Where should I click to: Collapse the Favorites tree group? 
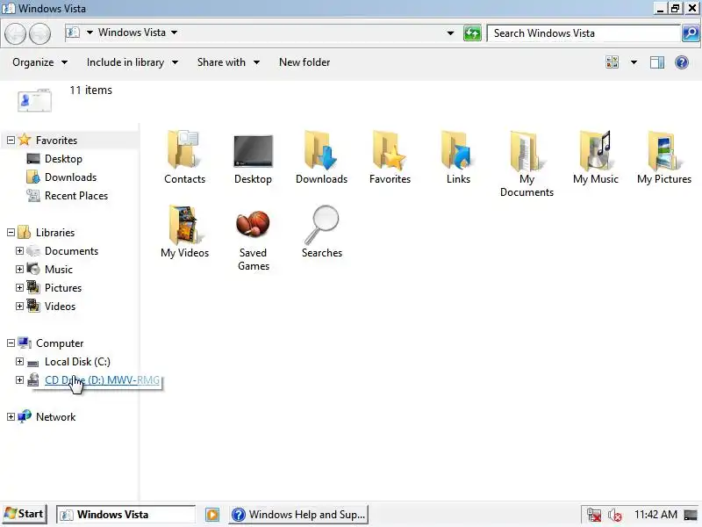pyautogui.click(x=11, y=141)
